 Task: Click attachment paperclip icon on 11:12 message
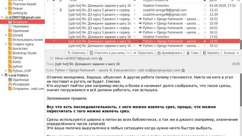click(x=60, y=10)
